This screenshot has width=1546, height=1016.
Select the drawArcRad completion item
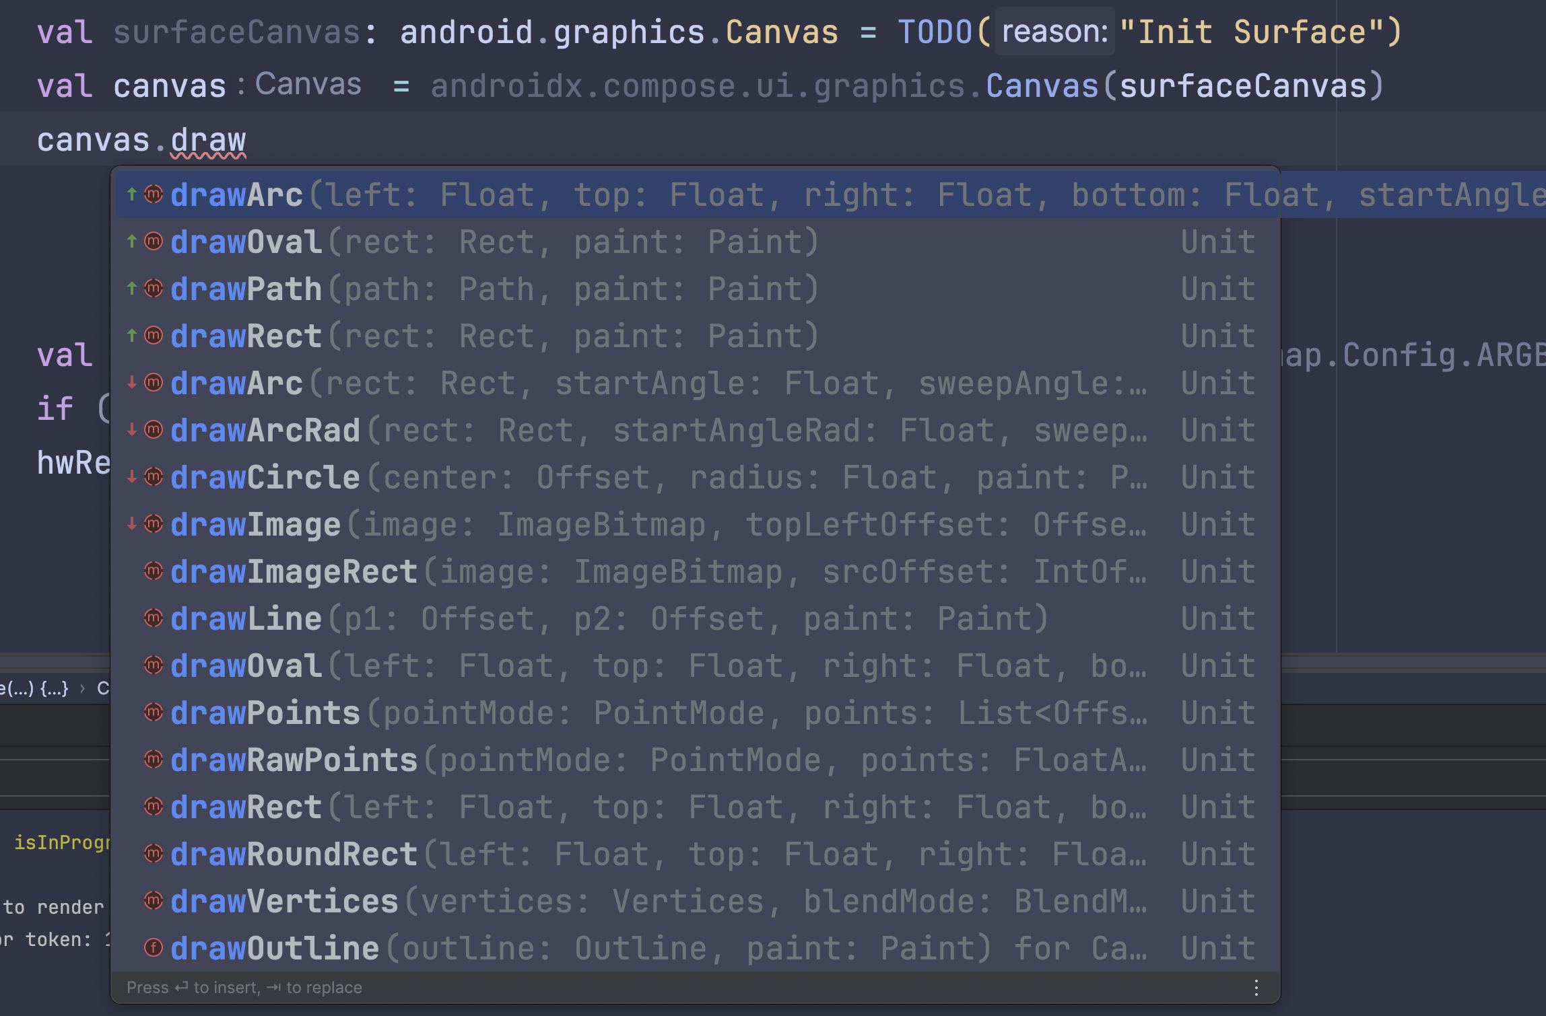pyautogui.click(x=606, y=431)
